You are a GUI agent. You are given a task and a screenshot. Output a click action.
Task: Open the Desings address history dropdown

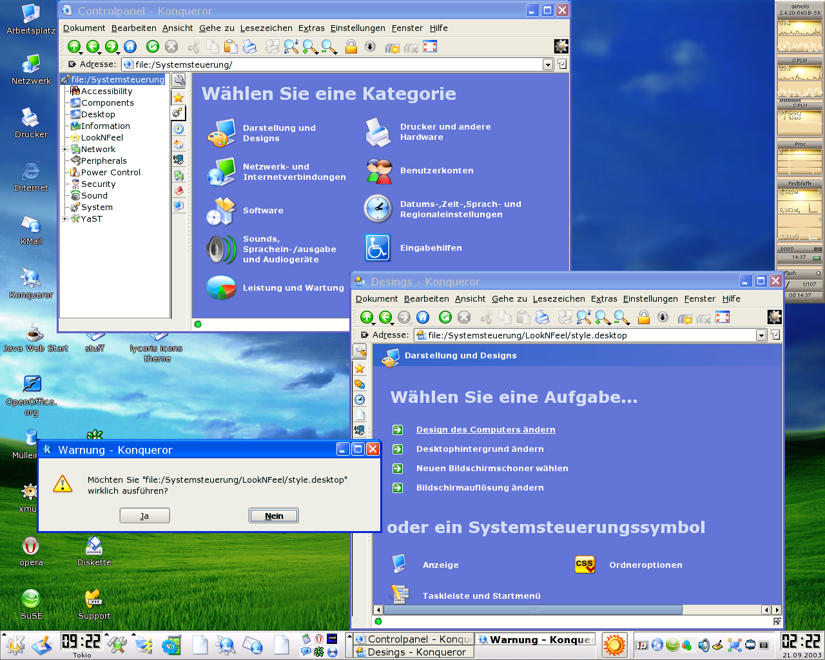tap(761, 335)
